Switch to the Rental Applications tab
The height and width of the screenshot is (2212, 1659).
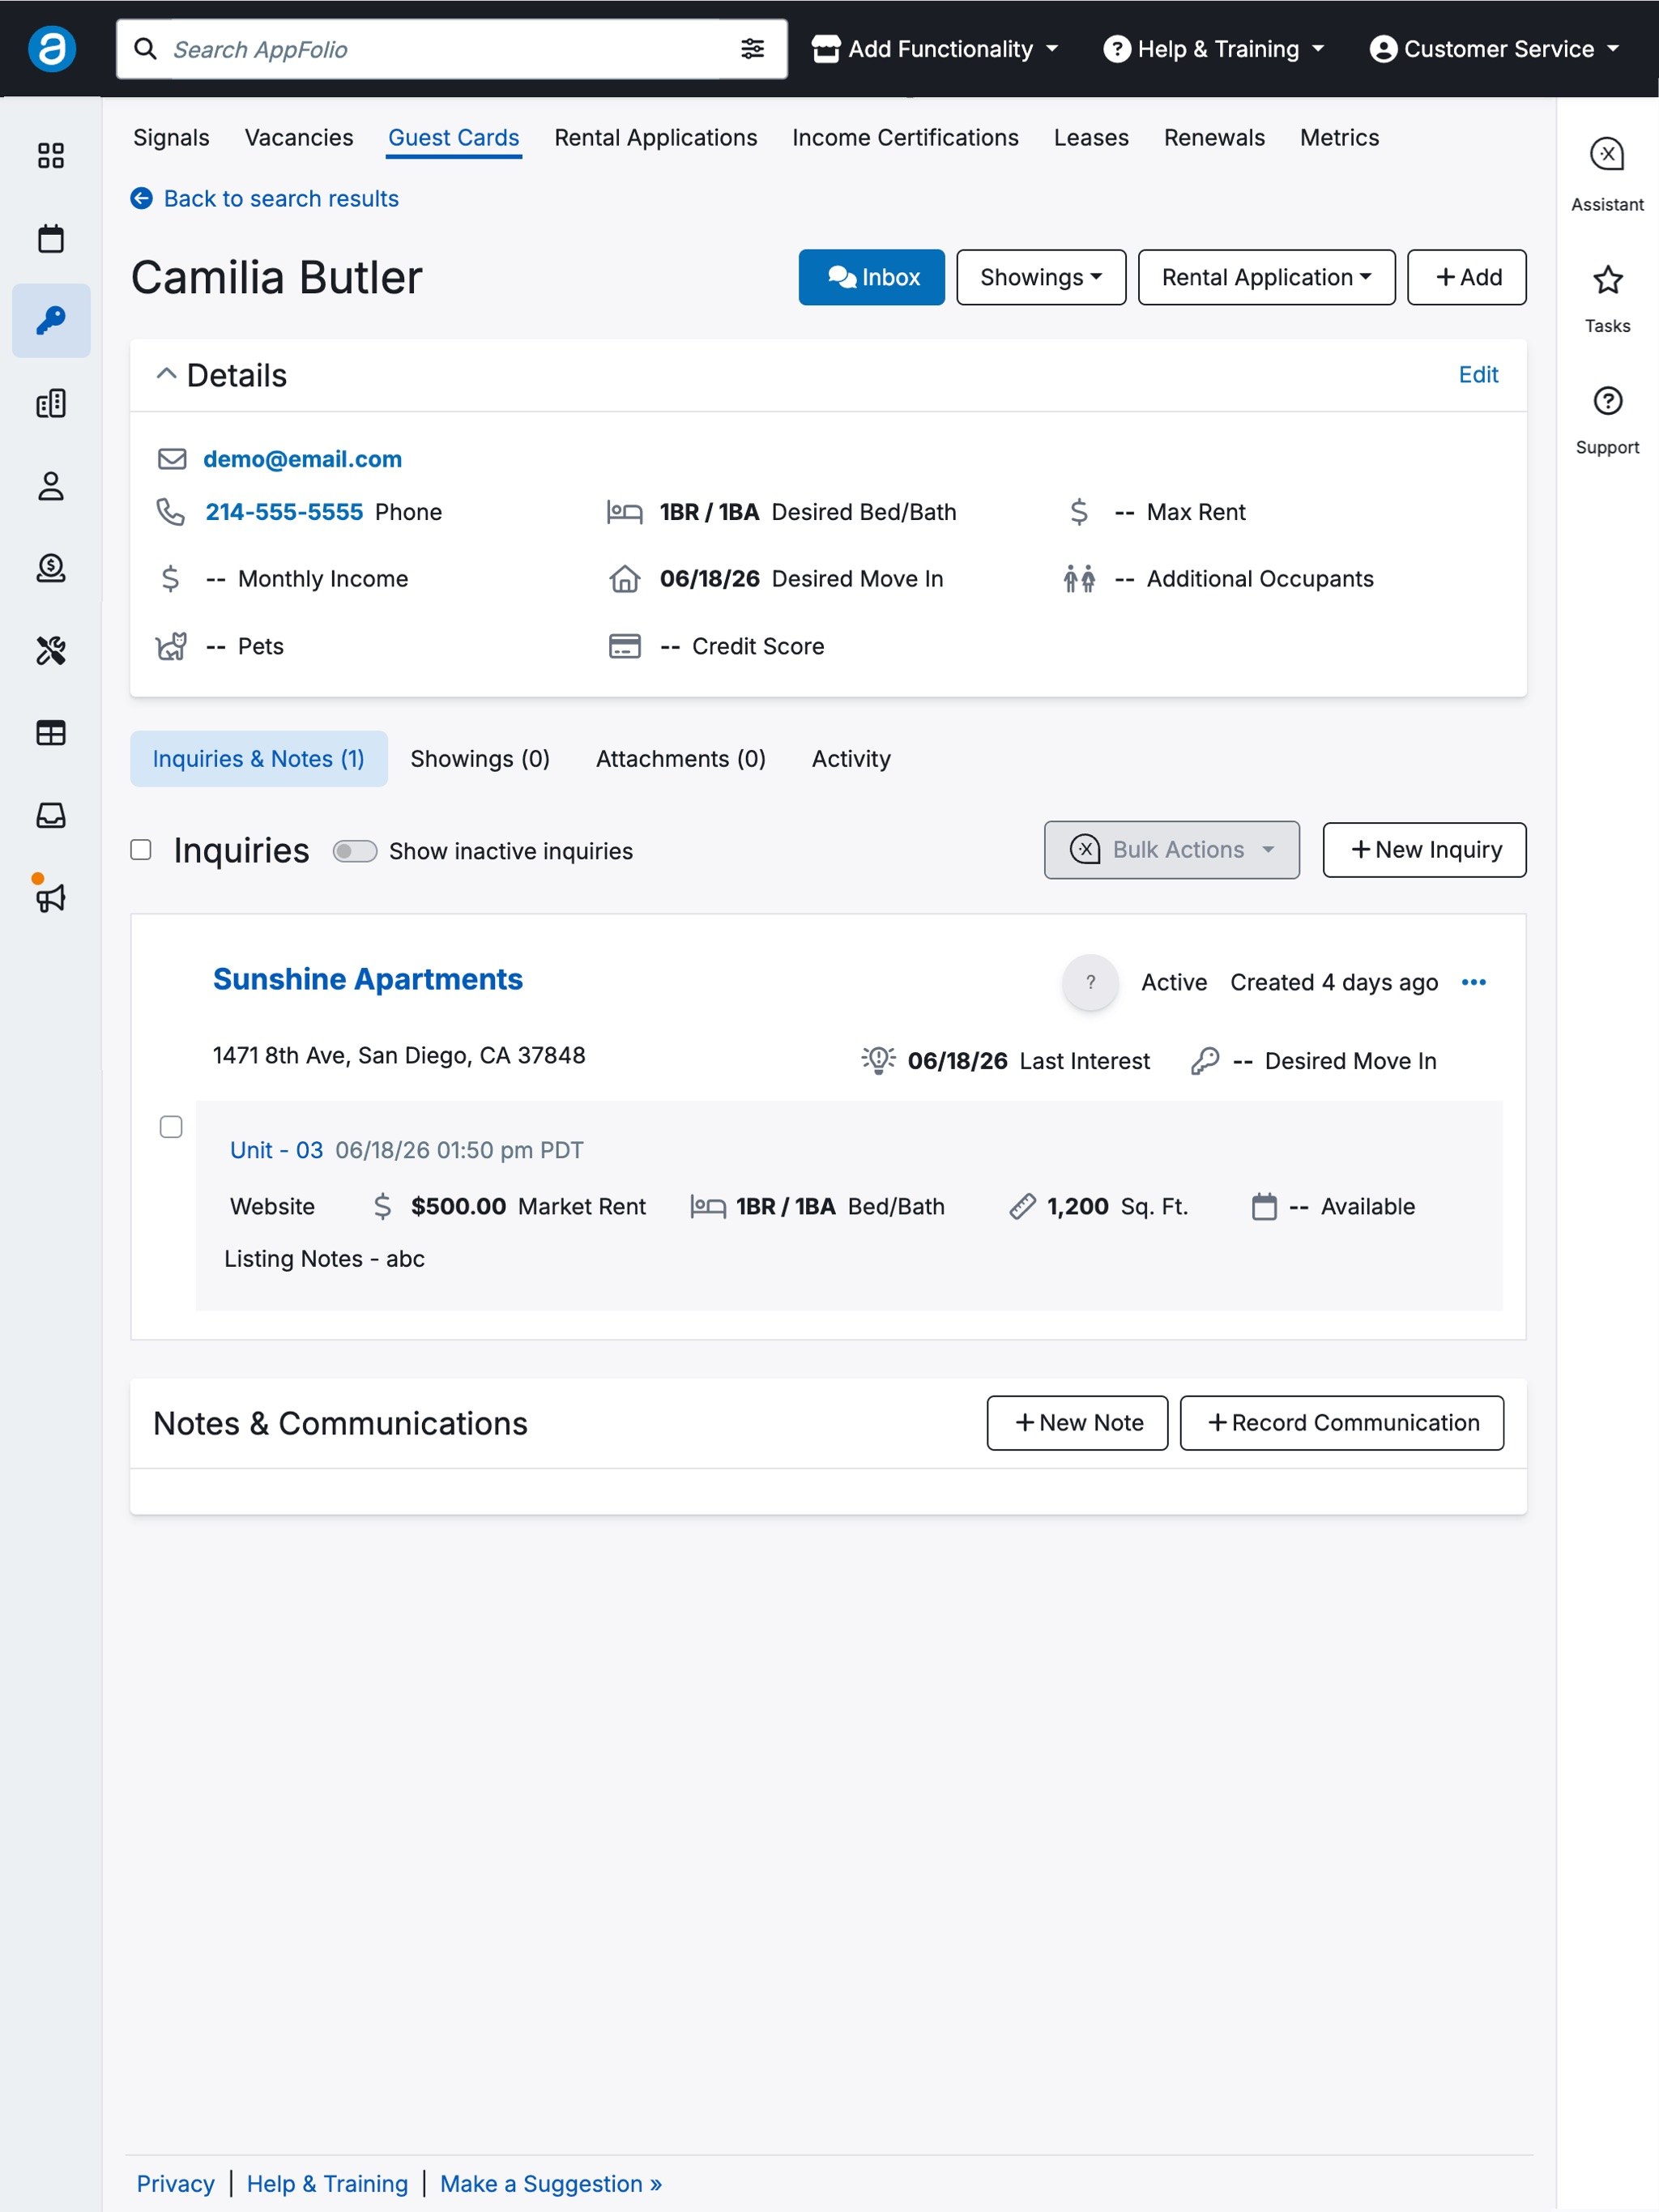click(x=656, y=138)
